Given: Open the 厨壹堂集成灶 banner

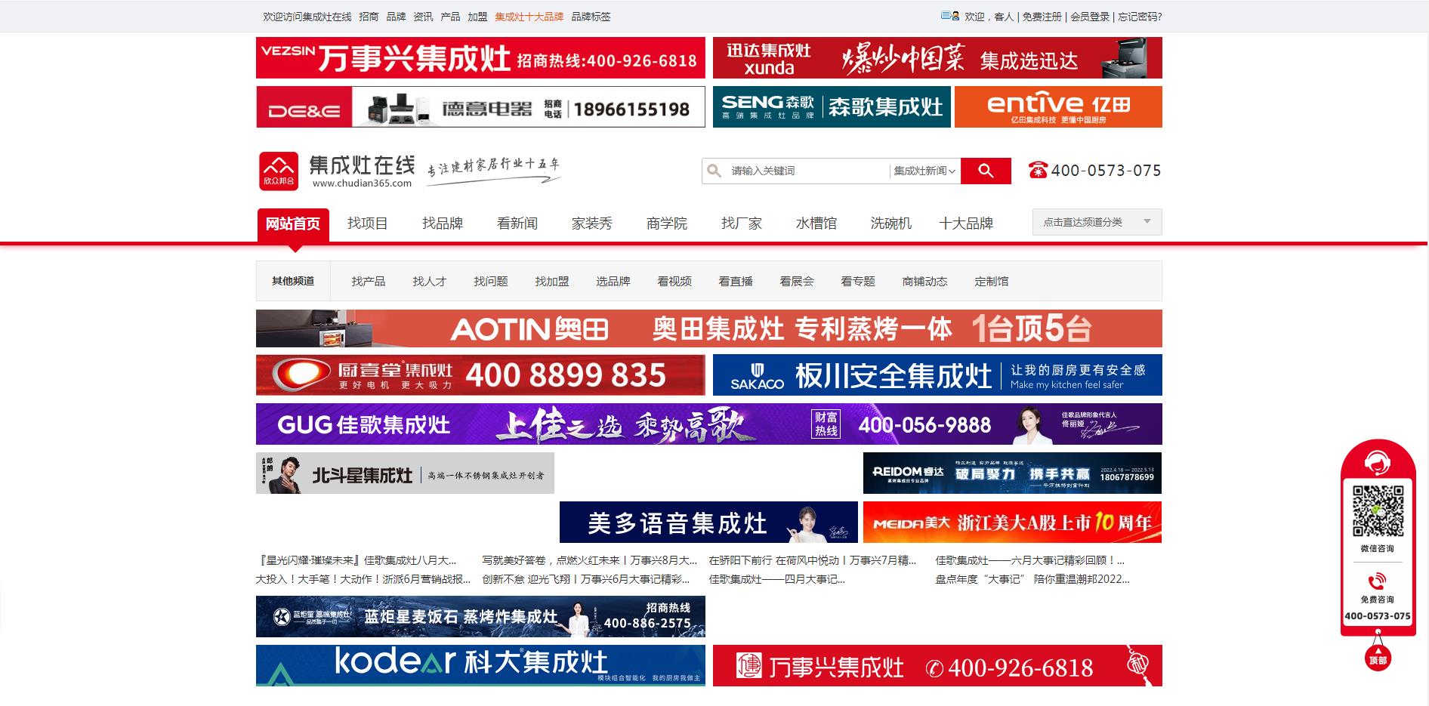Looking at the screenshot, I should coord(480,375).
